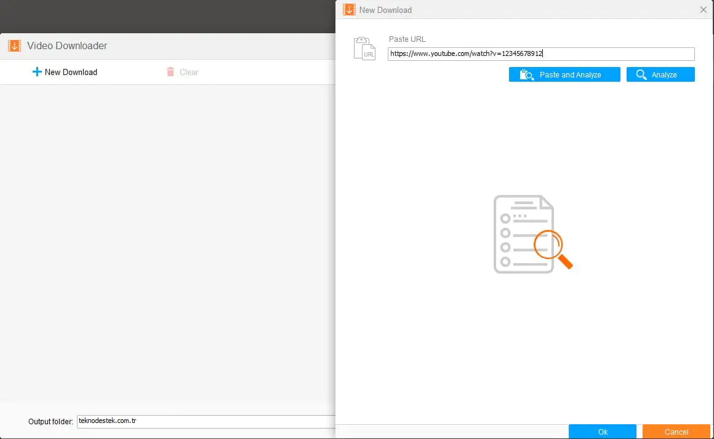Click the URL clipboard icon
714x439 pixels.
point(364,49)
